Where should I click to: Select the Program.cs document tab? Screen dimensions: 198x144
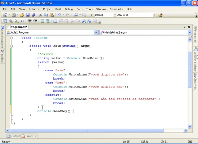[18, 27]
